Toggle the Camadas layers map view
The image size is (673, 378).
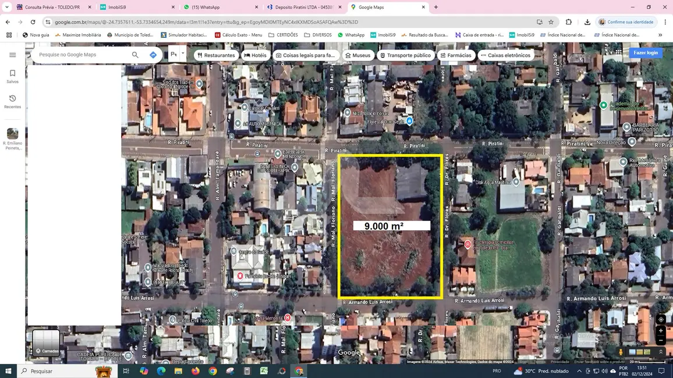(x=46, y=343)
